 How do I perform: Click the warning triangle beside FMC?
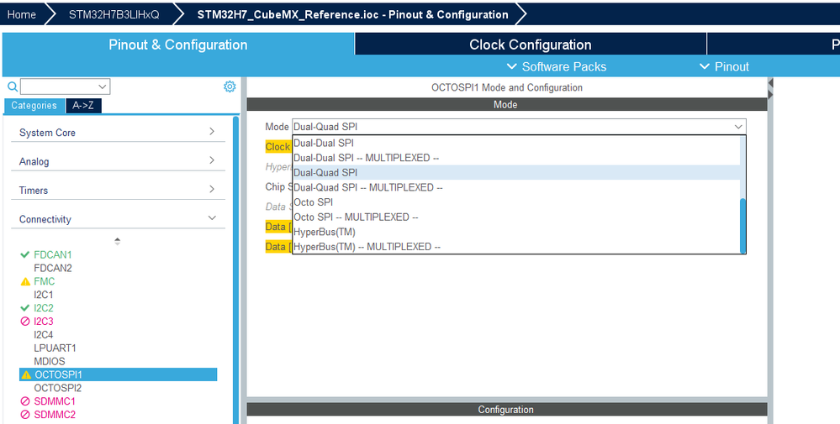click(25, 281)
